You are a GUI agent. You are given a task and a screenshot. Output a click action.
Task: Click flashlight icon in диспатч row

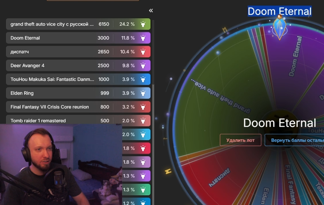(x=143, y=52)
